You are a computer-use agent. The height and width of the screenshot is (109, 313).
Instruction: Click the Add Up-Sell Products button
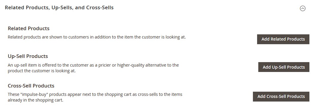(284, 67)
